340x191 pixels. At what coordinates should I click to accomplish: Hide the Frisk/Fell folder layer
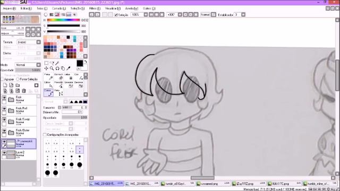[x=4, y=109]
